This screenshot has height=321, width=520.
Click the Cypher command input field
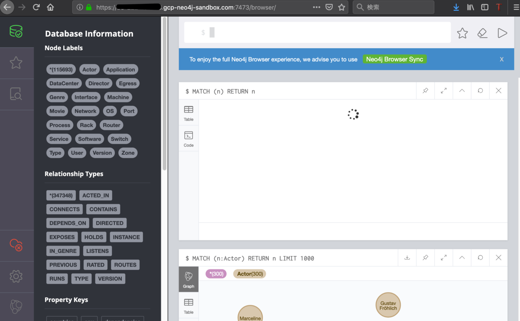point(317,33)
